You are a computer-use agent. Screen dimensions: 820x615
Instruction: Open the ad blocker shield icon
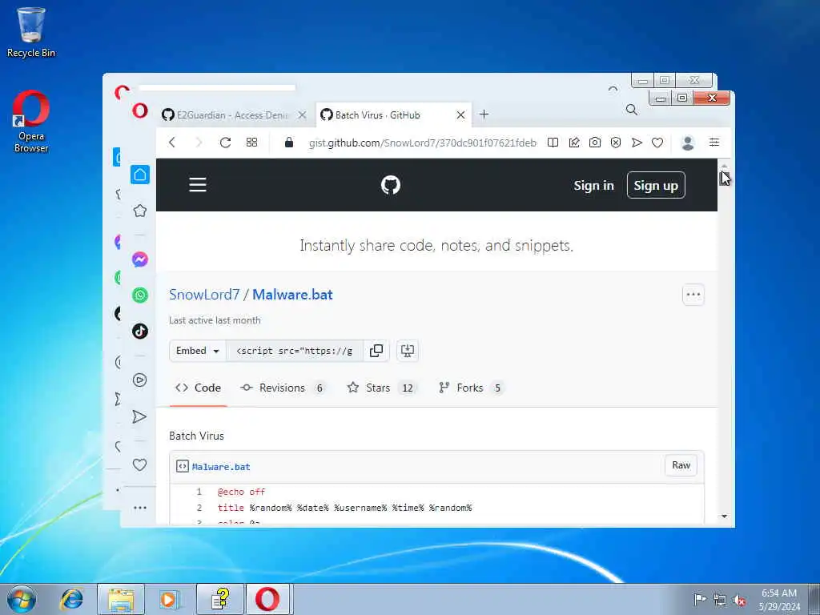616,143
